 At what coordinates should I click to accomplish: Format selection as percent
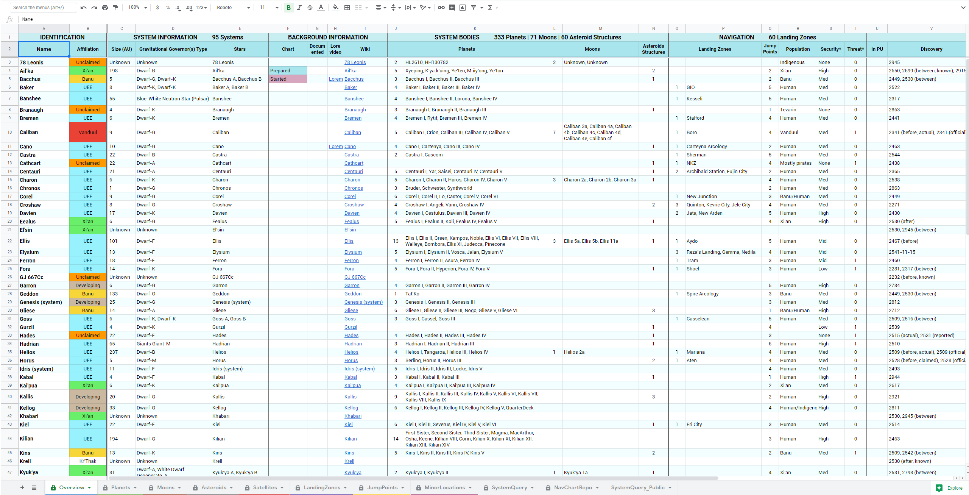tap(168, 7)
